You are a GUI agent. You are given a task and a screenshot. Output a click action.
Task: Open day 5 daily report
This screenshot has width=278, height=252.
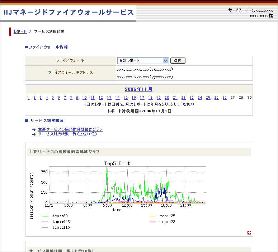click(53, 98)
